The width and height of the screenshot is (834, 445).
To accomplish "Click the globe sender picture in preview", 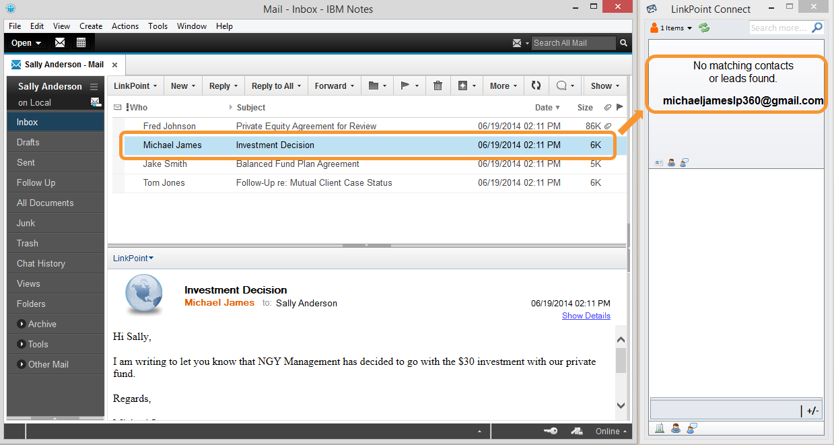I will tap(143, 295).
